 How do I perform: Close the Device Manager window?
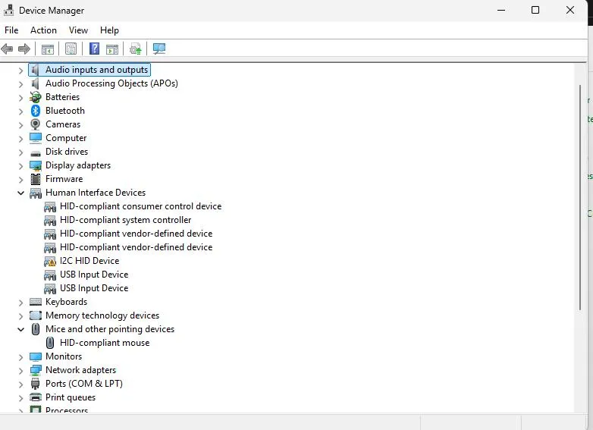click(x=570, y=10)
